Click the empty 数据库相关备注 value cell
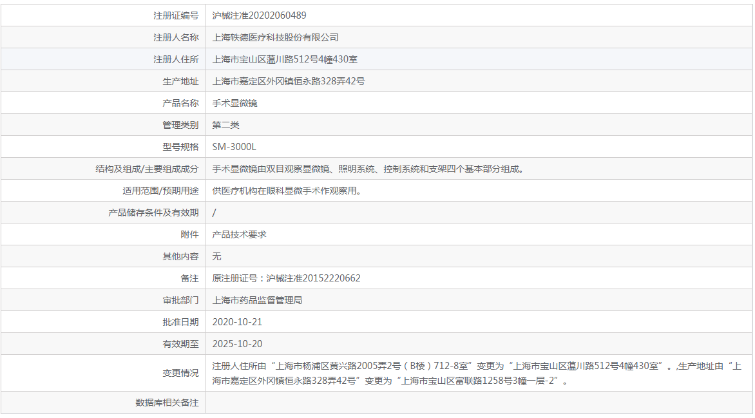This screenshot has width=755, height=418. click(x=478, y=403)
